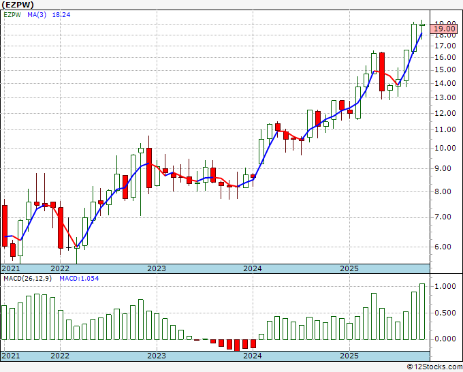Click the 13.00 price axis label
The height and width of the screenshot is (372, 463).
pos(445,97)
